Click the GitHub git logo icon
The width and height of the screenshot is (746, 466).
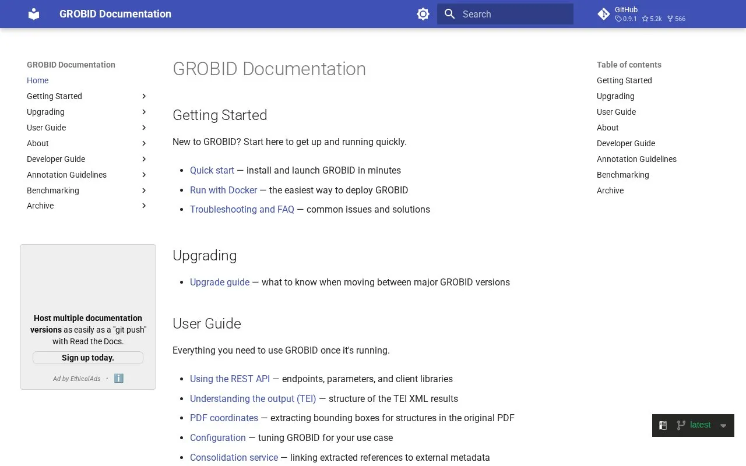coord(604,14)
